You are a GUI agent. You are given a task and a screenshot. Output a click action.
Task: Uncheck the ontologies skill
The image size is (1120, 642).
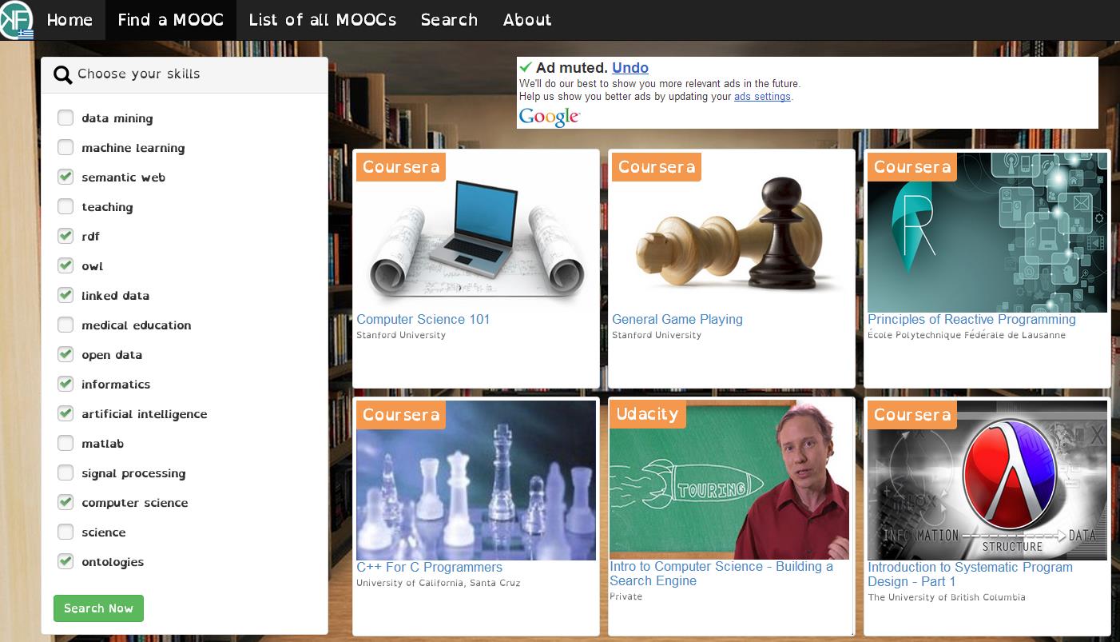tap(66, 561)
